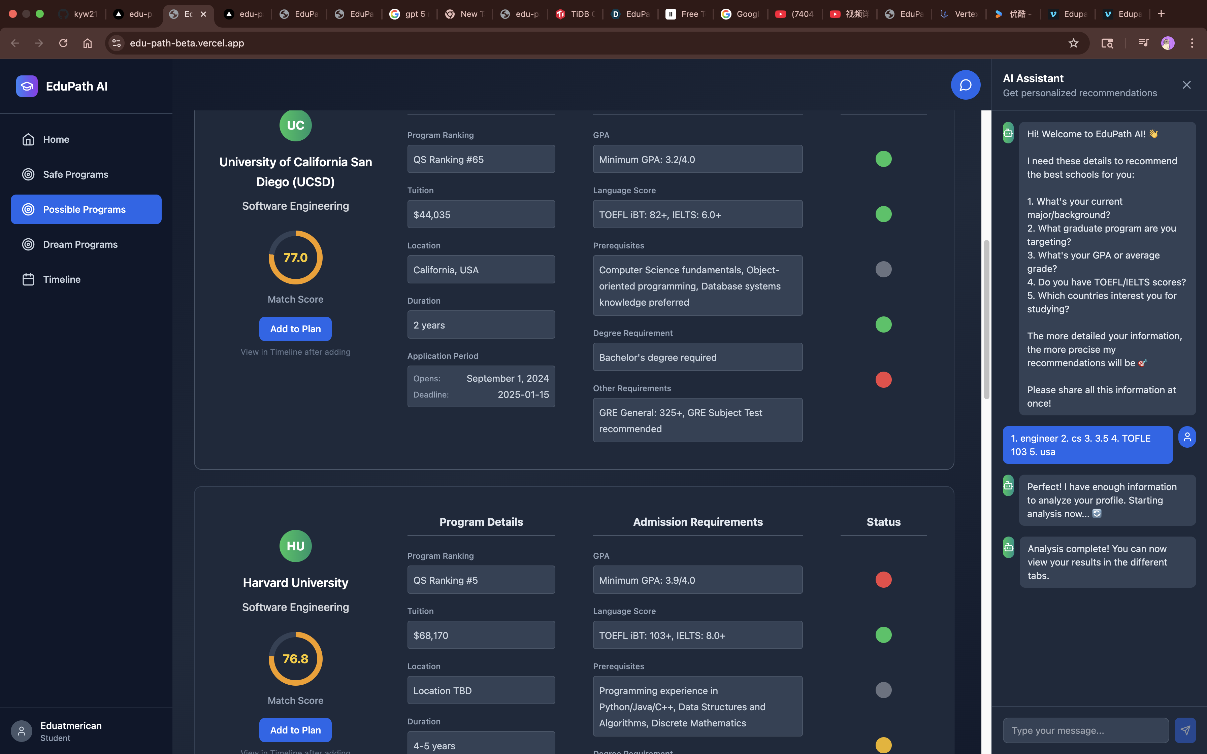Open Chrome three-dot menu
Viewport: 1207px width, 754px height.
tap(1192, 43)
